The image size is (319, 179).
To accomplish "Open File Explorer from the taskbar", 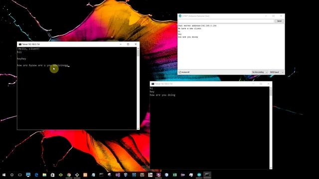I will coord(44,175).
